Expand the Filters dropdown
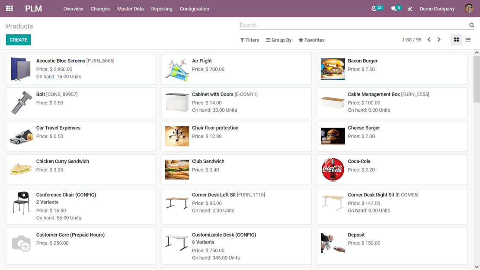 (250, 40)
